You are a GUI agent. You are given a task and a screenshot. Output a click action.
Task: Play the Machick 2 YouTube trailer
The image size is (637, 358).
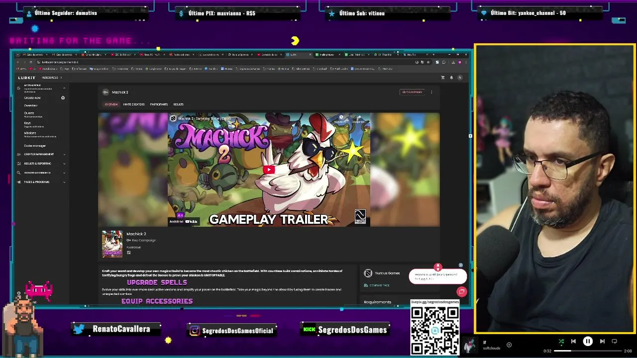269,170
